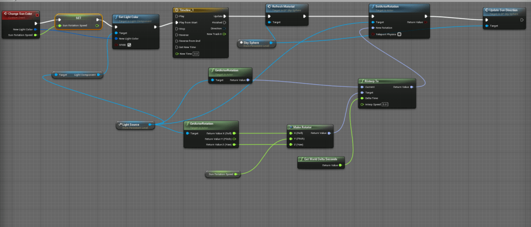Click the Change Sun Color event delegate pin
The image size is (531, 227).
(37, 13)
